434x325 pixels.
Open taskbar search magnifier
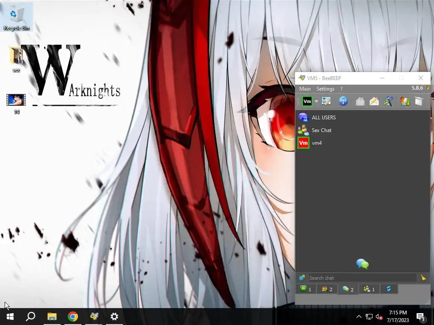pyautogui.click(x=31, y=317)
